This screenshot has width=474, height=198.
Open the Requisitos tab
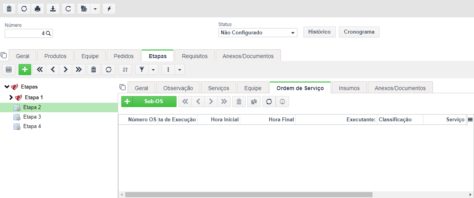click(x=195, y=56)
